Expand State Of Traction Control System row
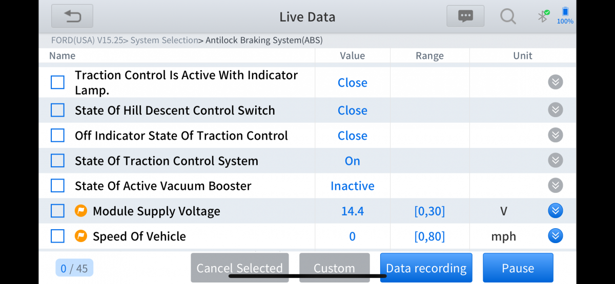 555,160
